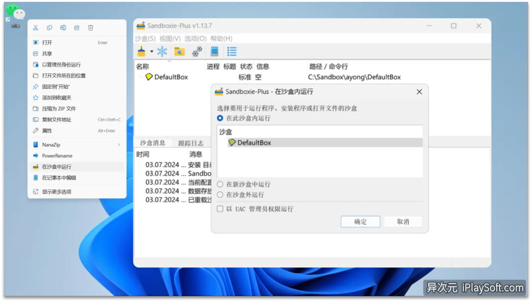Click the message row starting with 当前配置
Image resolution: width=532 pixels, height=302 pixels.
coord(178,183)
